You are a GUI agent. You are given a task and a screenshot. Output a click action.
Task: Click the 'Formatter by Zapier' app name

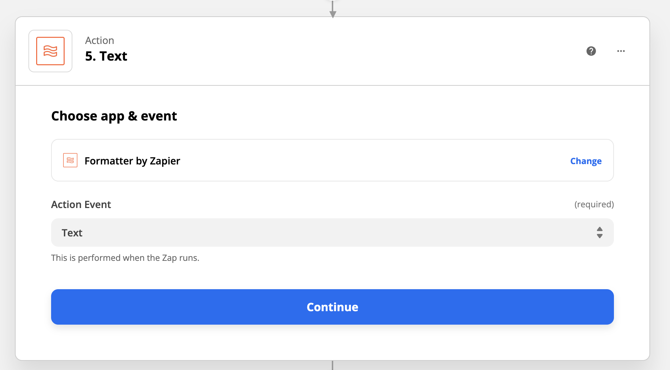[132, 161]
